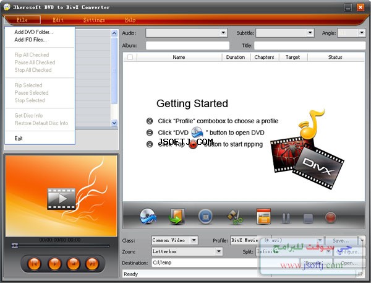Image resolution: width=371 pixels, height=283 pixels.
Task: Click the left panel scroll-up arrow
Action: pyautogui.click(x=114, y=33)
